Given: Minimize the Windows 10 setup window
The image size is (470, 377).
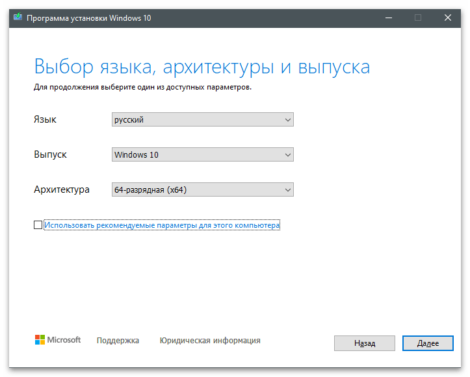Looking at the screenshot, I should coord(389,18).
